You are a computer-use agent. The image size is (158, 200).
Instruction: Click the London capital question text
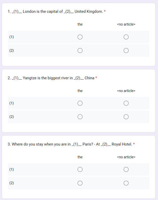pyautogui.click(x=55, y=12)
